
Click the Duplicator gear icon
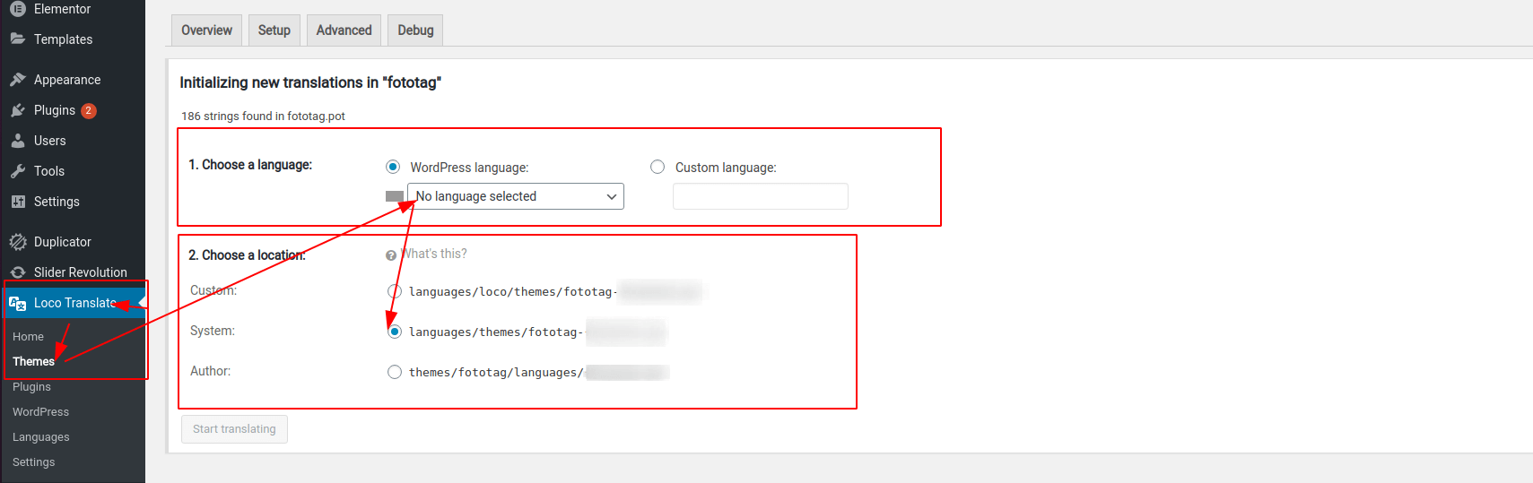click(17, 241)
